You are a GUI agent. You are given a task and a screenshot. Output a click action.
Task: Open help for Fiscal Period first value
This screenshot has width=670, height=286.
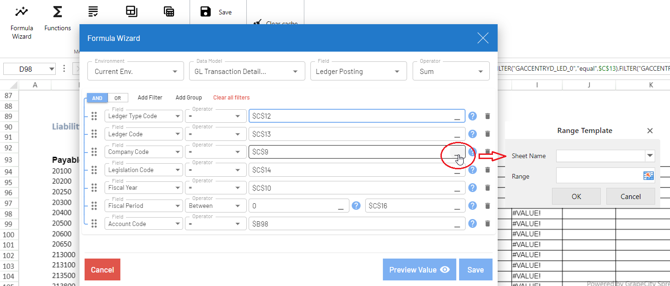coord(356,206)
